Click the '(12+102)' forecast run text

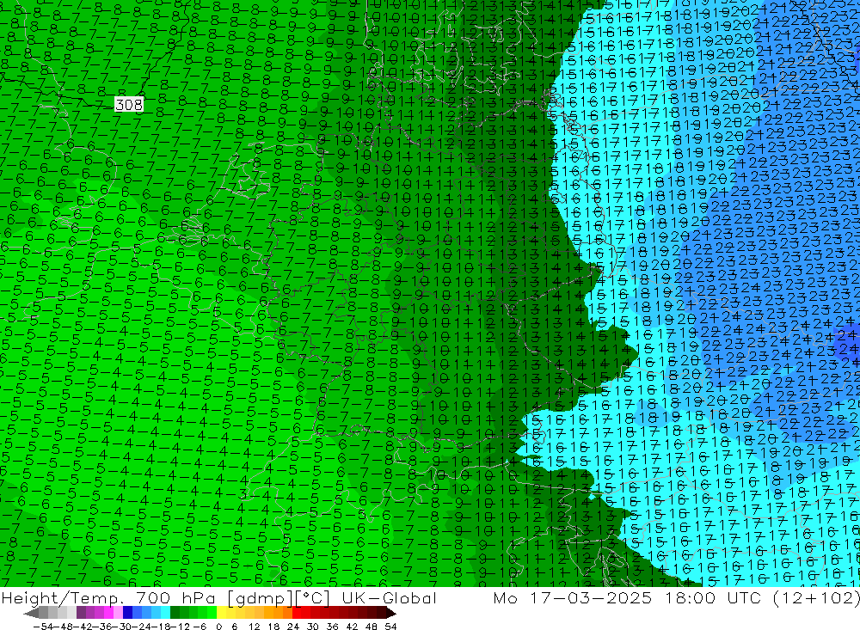(x=815, y=597)
